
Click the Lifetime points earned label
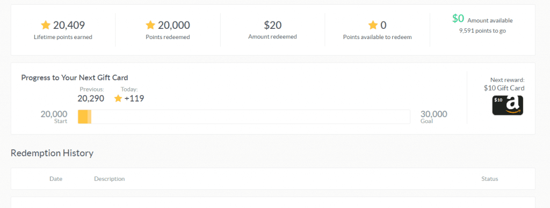[63, 37]
